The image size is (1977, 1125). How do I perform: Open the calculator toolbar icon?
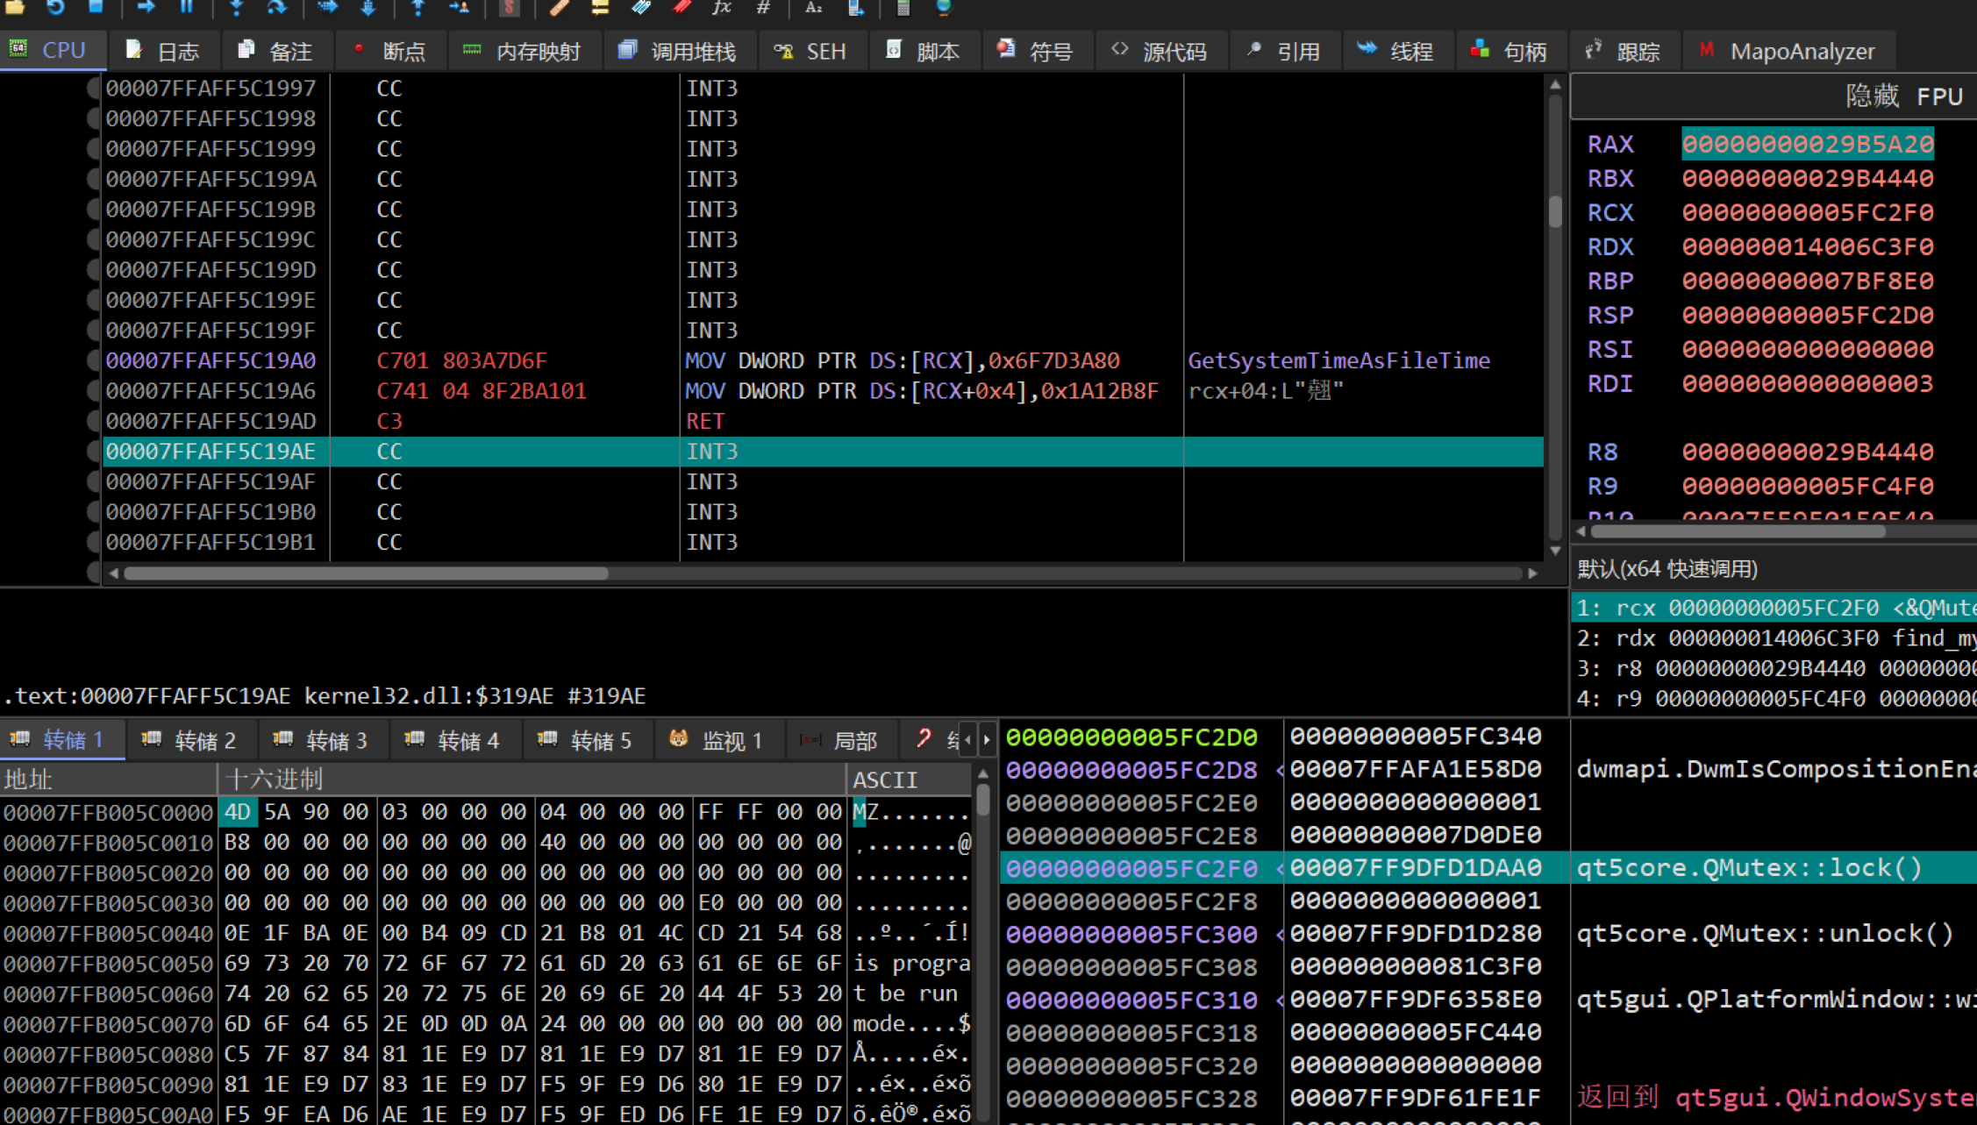pos(903,7)
